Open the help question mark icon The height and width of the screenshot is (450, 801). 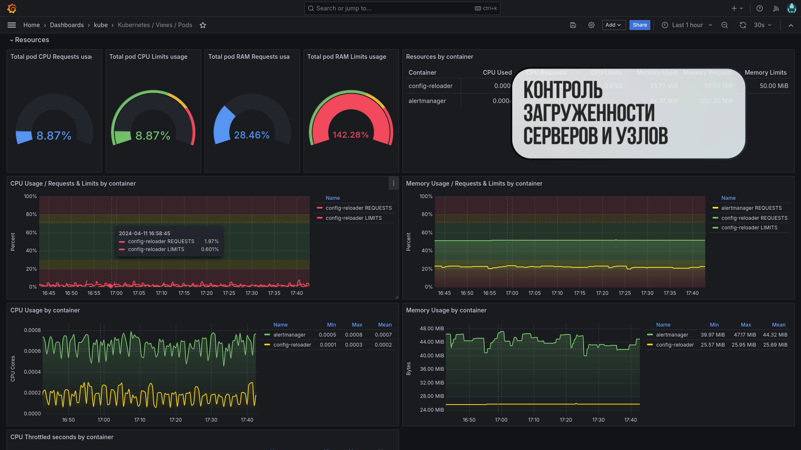pyautogui.click(x=760, y=8)
